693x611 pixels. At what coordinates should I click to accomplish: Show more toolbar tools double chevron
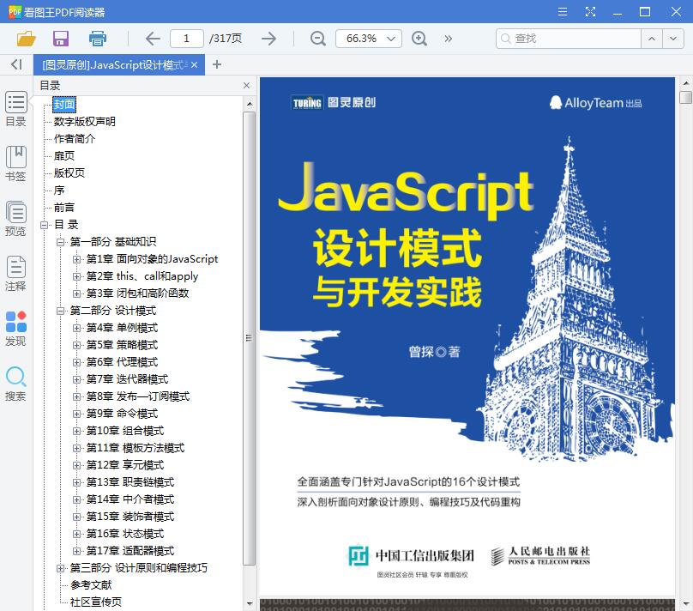click(x=449, y=39)
